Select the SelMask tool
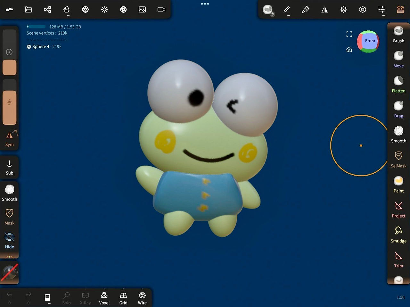 [398, 160]
